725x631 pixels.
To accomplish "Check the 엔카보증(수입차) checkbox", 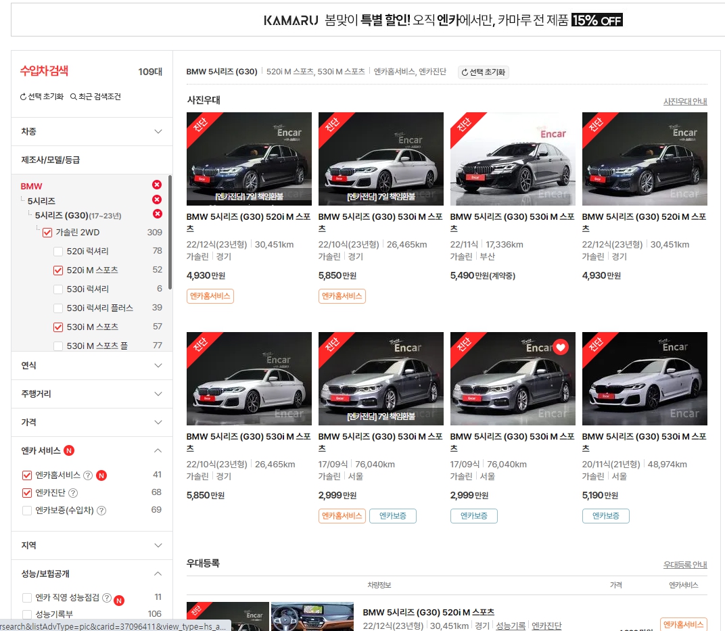I will 27,511.
